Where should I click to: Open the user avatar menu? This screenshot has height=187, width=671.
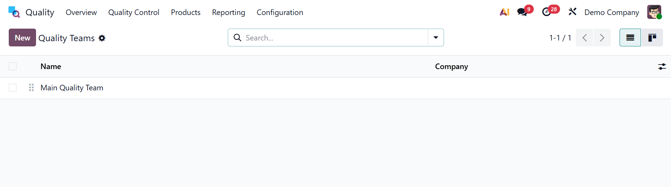click(654, 12)
